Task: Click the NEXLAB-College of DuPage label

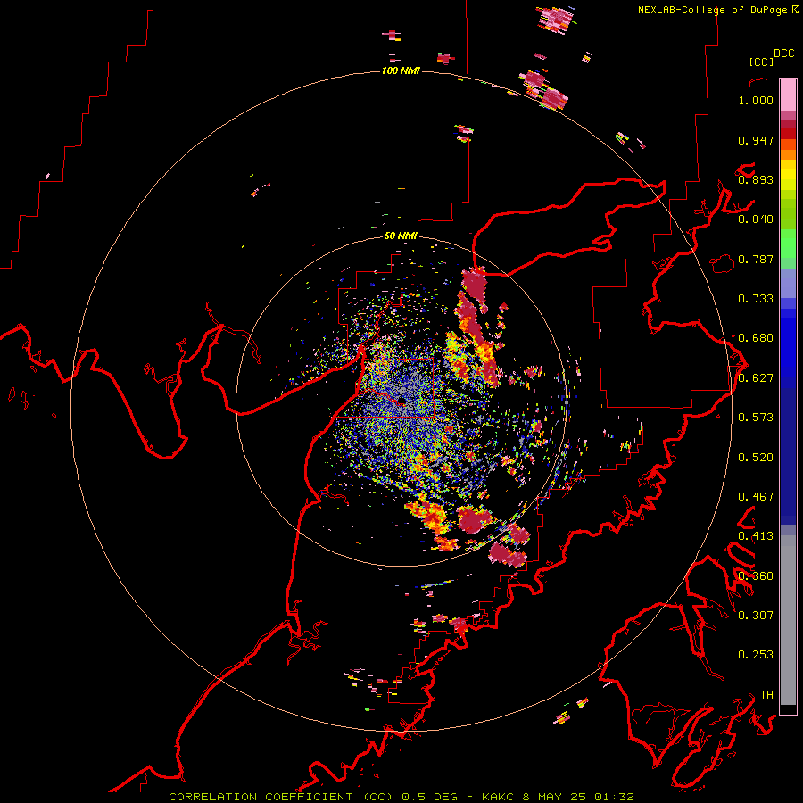Action: click(712, 10)
